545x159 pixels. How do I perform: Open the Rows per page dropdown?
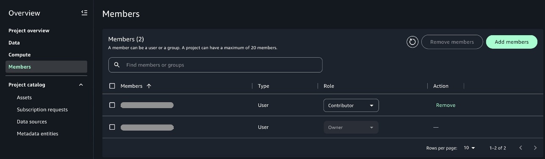coord(469,148)
